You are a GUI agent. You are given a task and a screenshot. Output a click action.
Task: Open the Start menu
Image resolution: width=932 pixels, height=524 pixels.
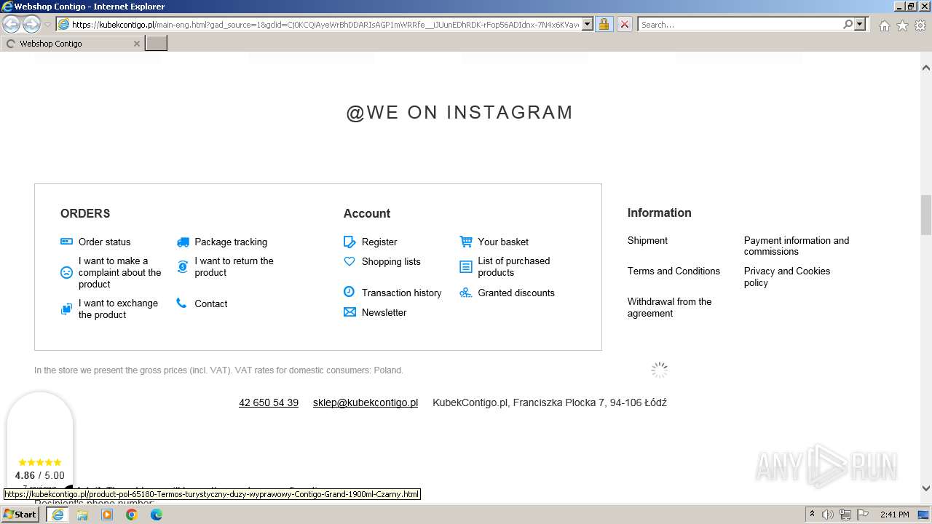tap(20, 515)
